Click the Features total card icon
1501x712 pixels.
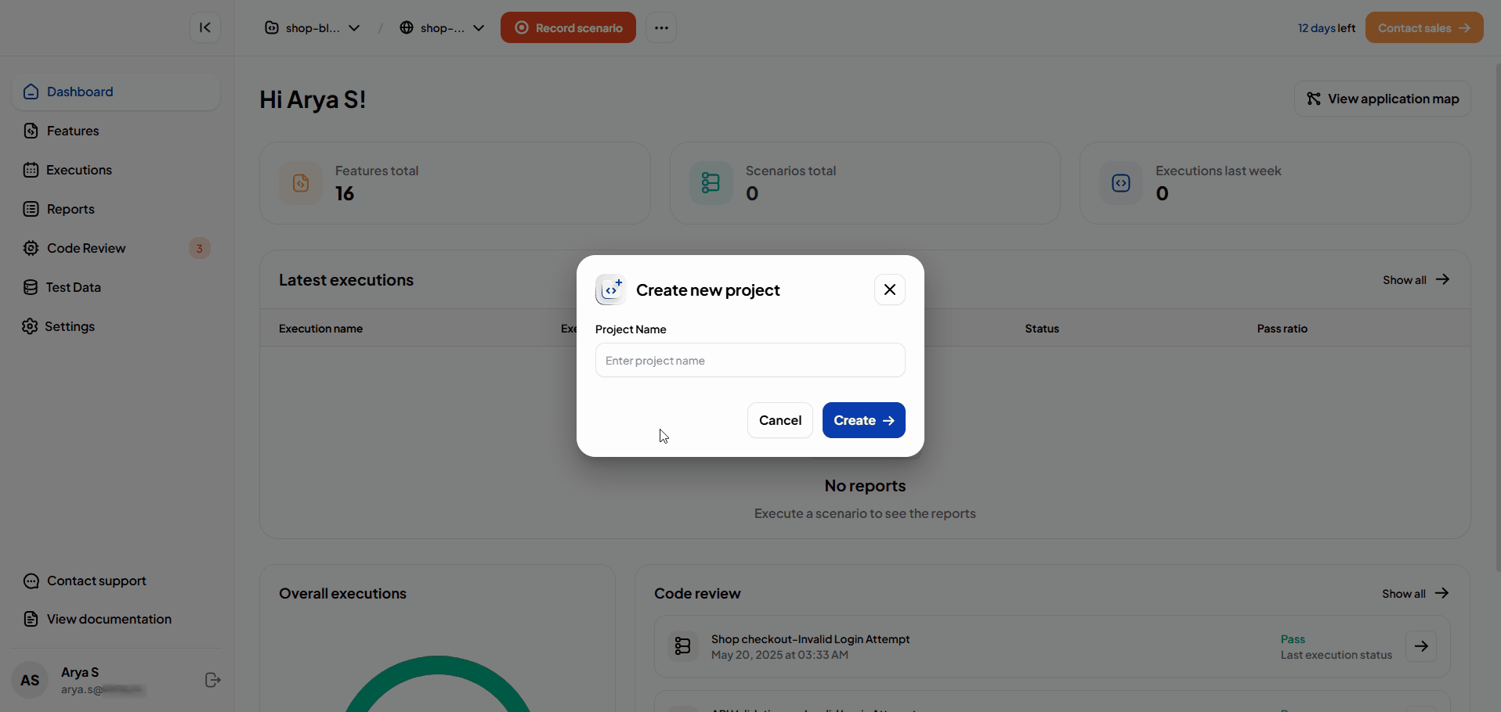tap(301, 183)
